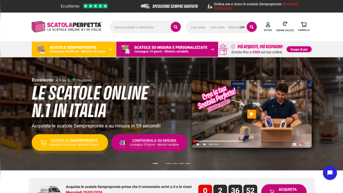Enter fullscreen on the video
The height and width of the screenshot is (193, 343).
tap(307, 144)
